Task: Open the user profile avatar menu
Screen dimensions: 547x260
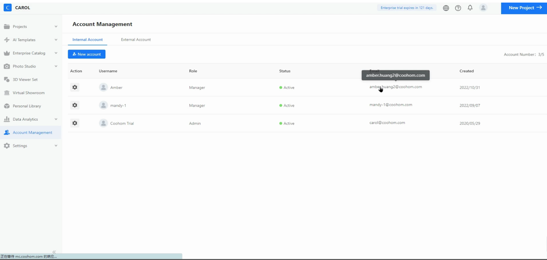Action: coord(483,8)
